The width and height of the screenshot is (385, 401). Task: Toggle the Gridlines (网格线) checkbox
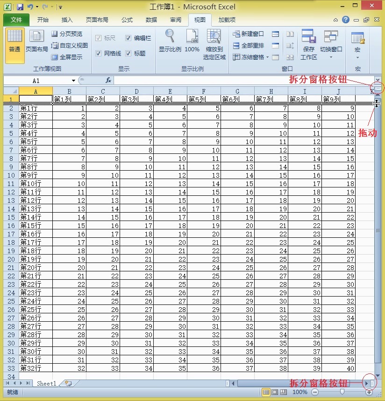click(x=98, y=53)
